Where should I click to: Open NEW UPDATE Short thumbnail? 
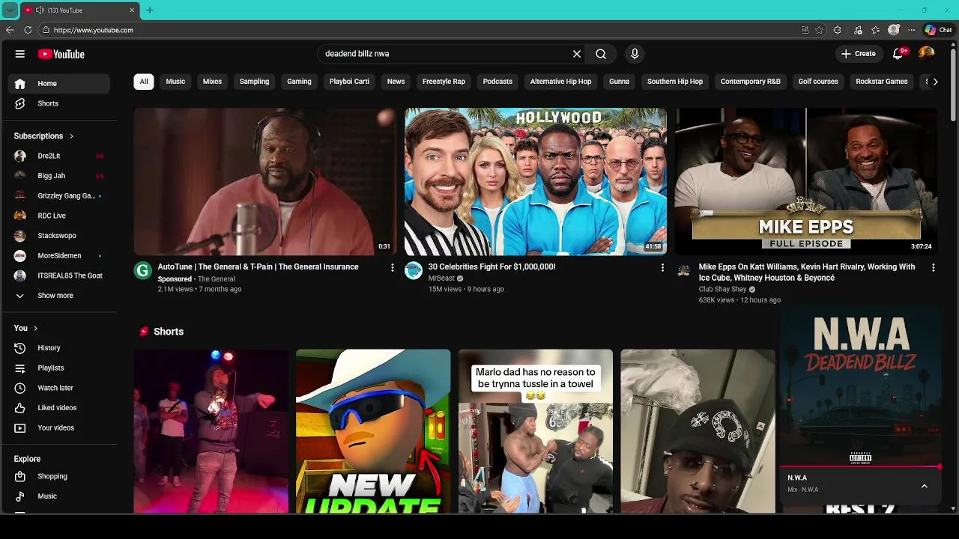tap(373, 431)
